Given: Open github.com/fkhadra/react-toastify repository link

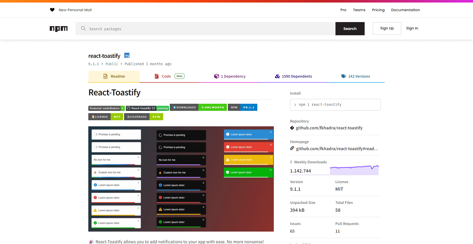Looking at the screenshot, I should (329, 128).
